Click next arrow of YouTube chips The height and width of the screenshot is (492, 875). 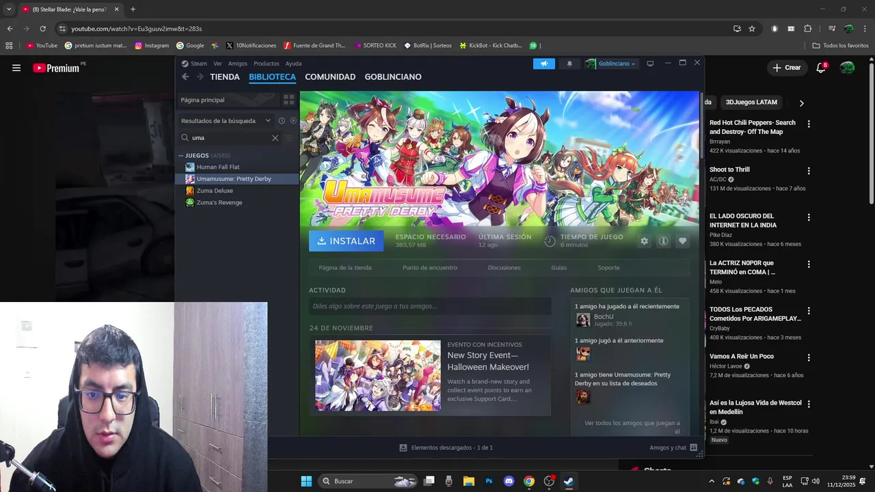801,102
